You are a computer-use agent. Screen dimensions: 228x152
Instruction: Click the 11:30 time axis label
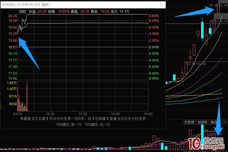(x=83, y=114)
